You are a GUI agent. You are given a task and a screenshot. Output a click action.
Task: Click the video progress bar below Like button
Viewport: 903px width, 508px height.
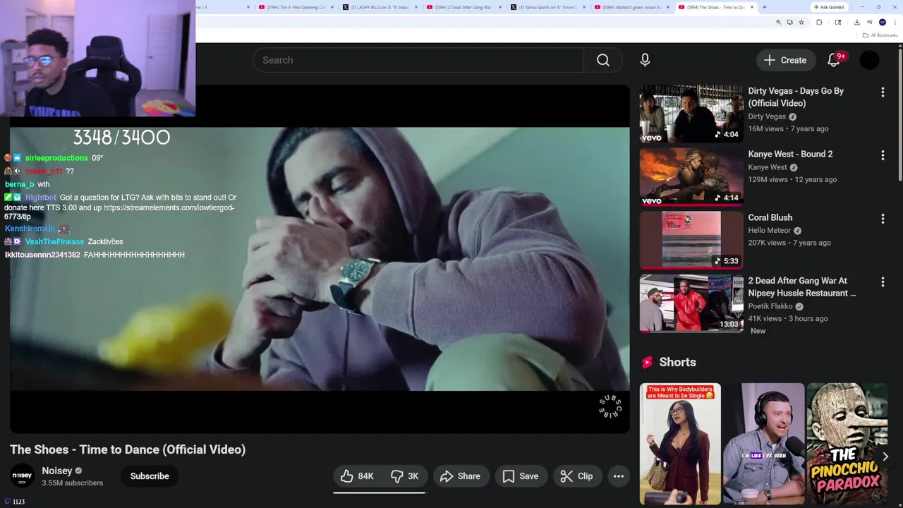coord(380,492)
